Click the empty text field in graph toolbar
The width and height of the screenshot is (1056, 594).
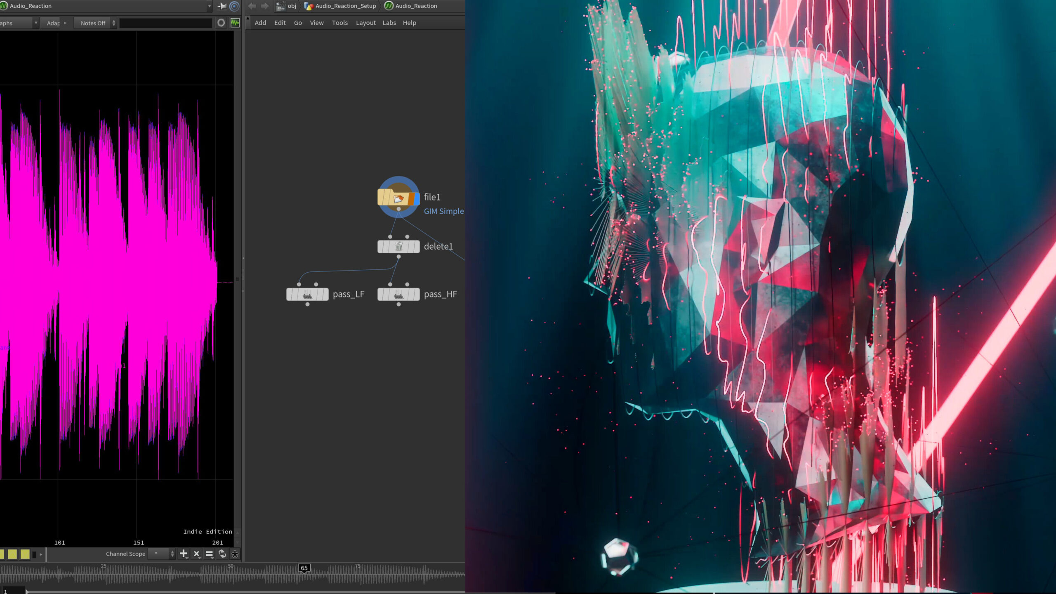pyautogui.click(x=166, y=23)
